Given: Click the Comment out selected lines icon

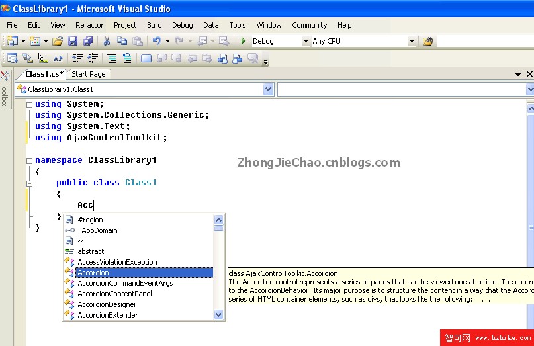Looking at the screenshot, I should point(112,58).
